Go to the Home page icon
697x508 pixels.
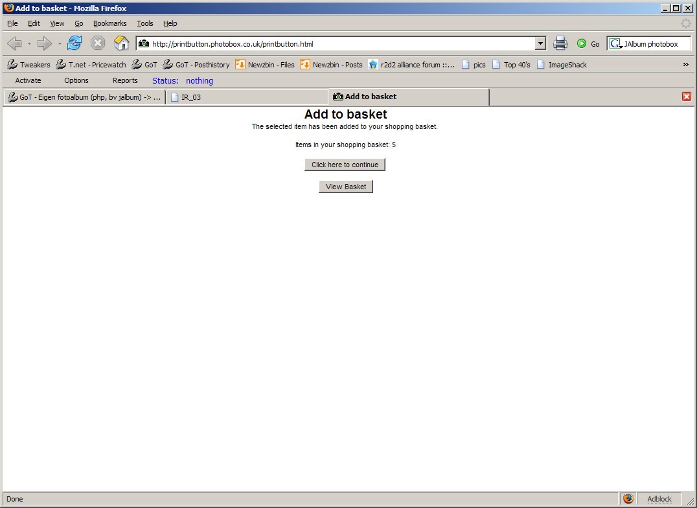tap(121, 43)
